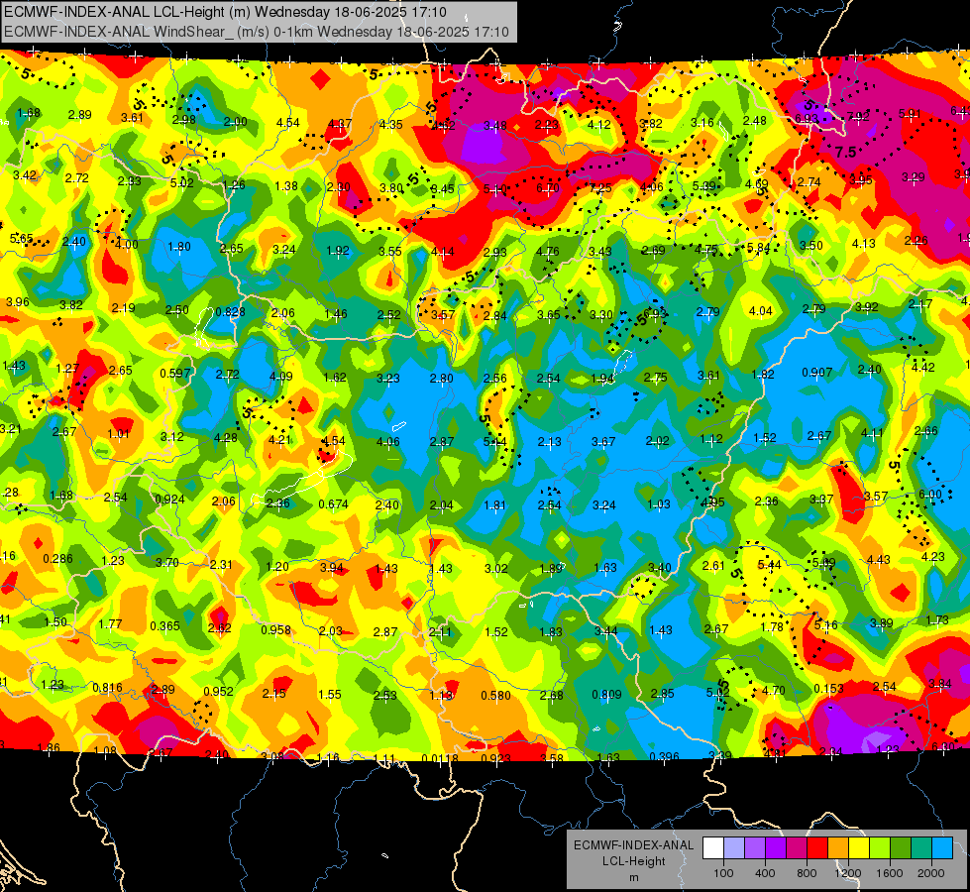Click the wind shear value 5.10
The width and height of the screenshot is (970, 892).
pos(494,188)
